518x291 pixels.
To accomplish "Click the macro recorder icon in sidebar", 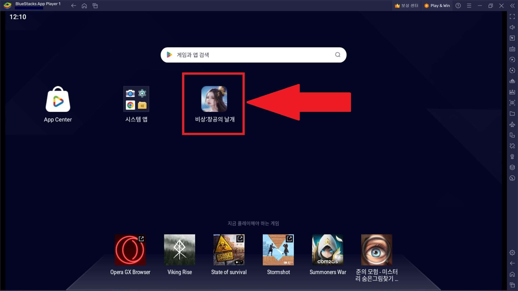I will pyautogui.click(x=512, y=60).
